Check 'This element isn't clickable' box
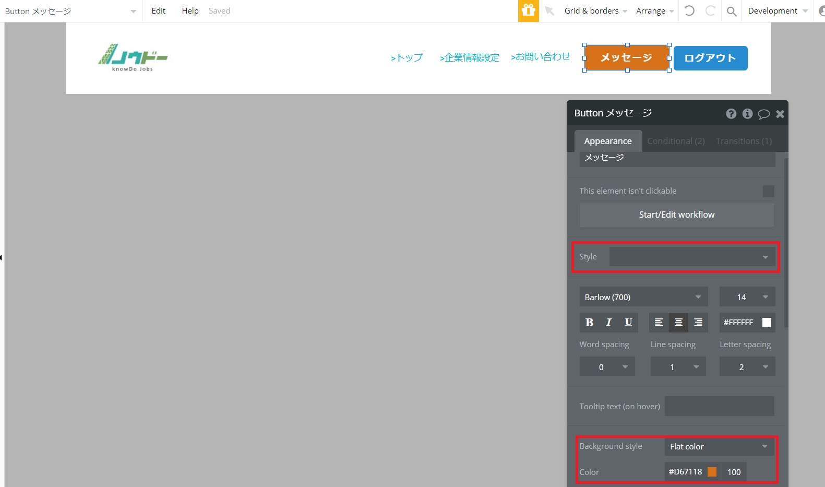 coord(768,191)
